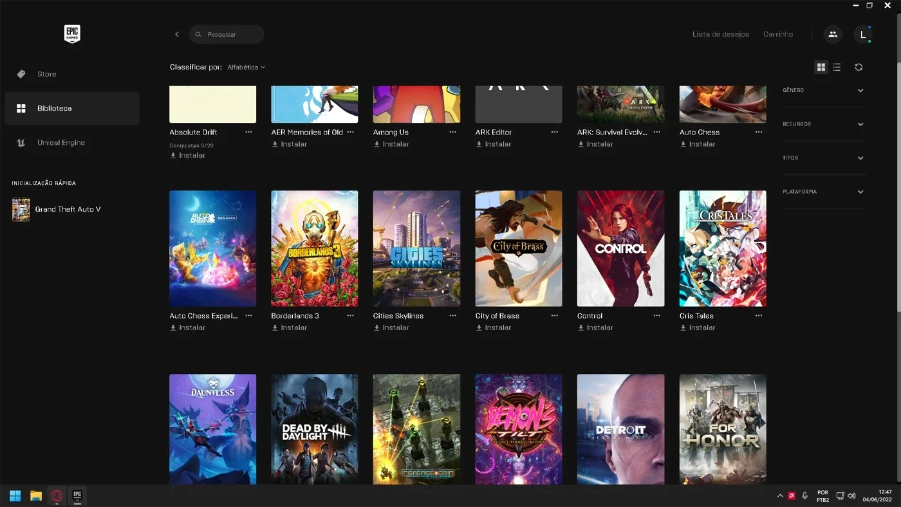Switch input language POR PTB2
This screenshot has width=901, height=507.
click(822, 495)
